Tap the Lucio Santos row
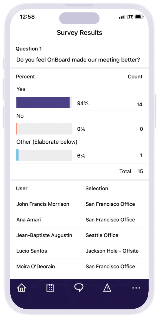The image size is (159, 318). coord(31,251)
